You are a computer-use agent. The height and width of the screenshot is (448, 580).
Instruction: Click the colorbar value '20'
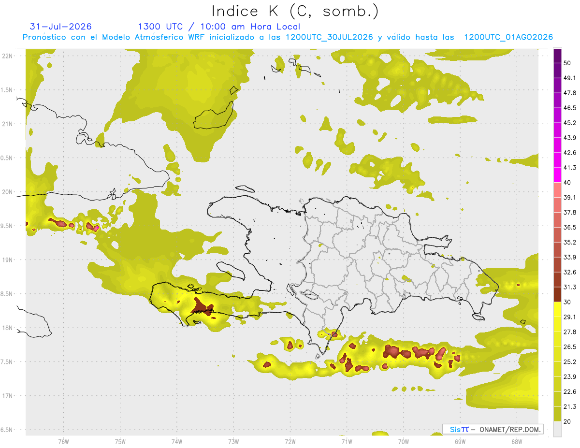(x=568, y=422)
